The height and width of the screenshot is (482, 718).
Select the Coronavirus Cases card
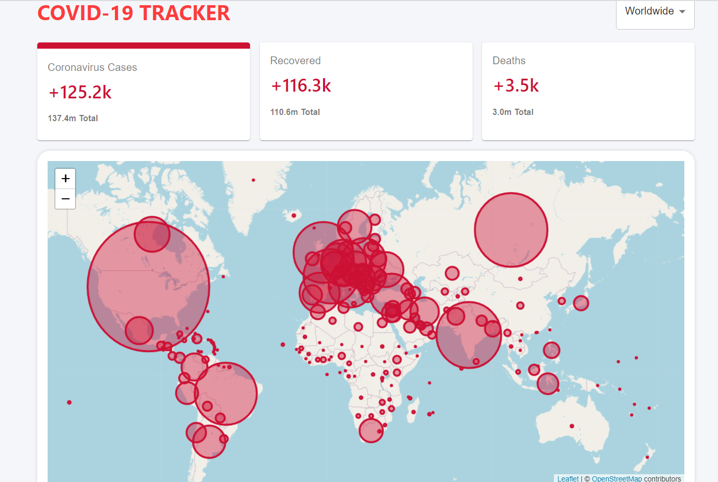click(x=143, y=92)
